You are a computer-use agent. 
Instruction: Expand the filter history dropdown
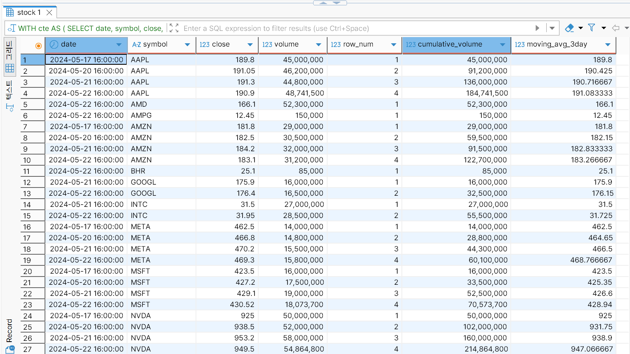(x=552, y=28)
